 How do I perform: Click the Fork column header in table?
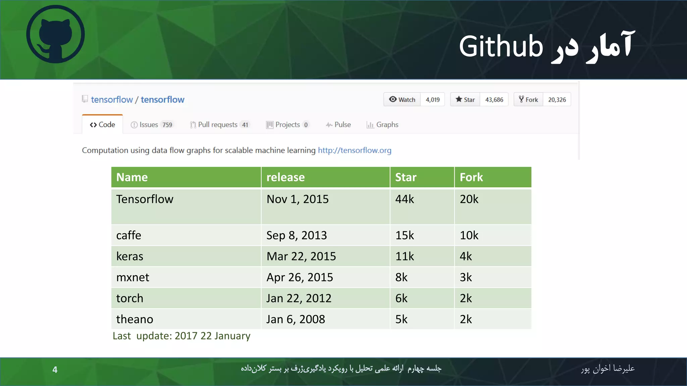(x=493, y=177)
